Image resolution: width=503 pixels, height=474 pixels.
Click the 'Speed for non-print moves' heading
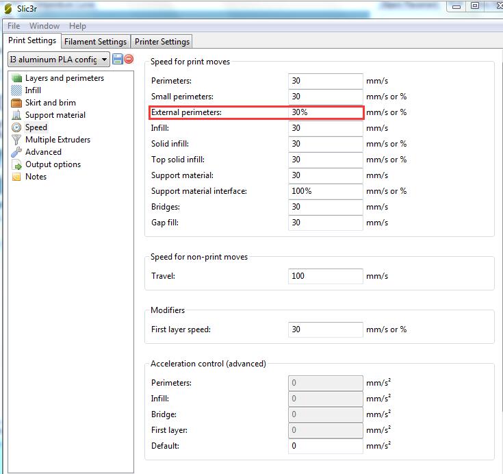[199, 257]
